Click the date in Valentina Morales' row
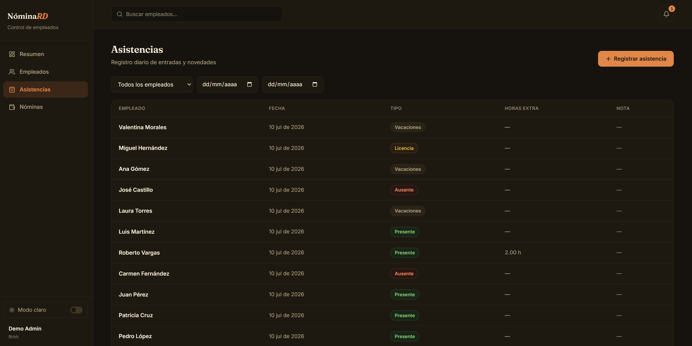This screenshot has height=346, width=692. coord(286,127)
